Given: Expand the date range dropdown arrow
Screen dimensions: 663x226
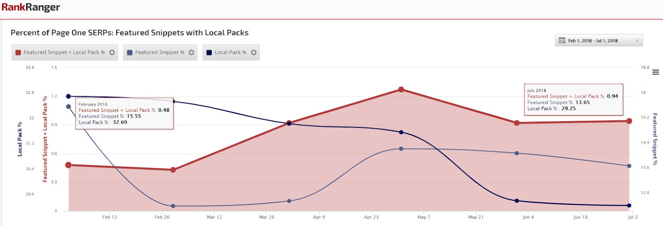Looking at the screenshot, I should [637, 41].
